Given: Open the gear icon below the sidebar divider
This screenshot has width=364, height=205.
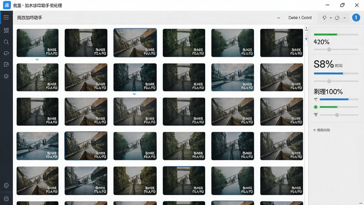Looking at the screenshot, I should click(6, 199).
